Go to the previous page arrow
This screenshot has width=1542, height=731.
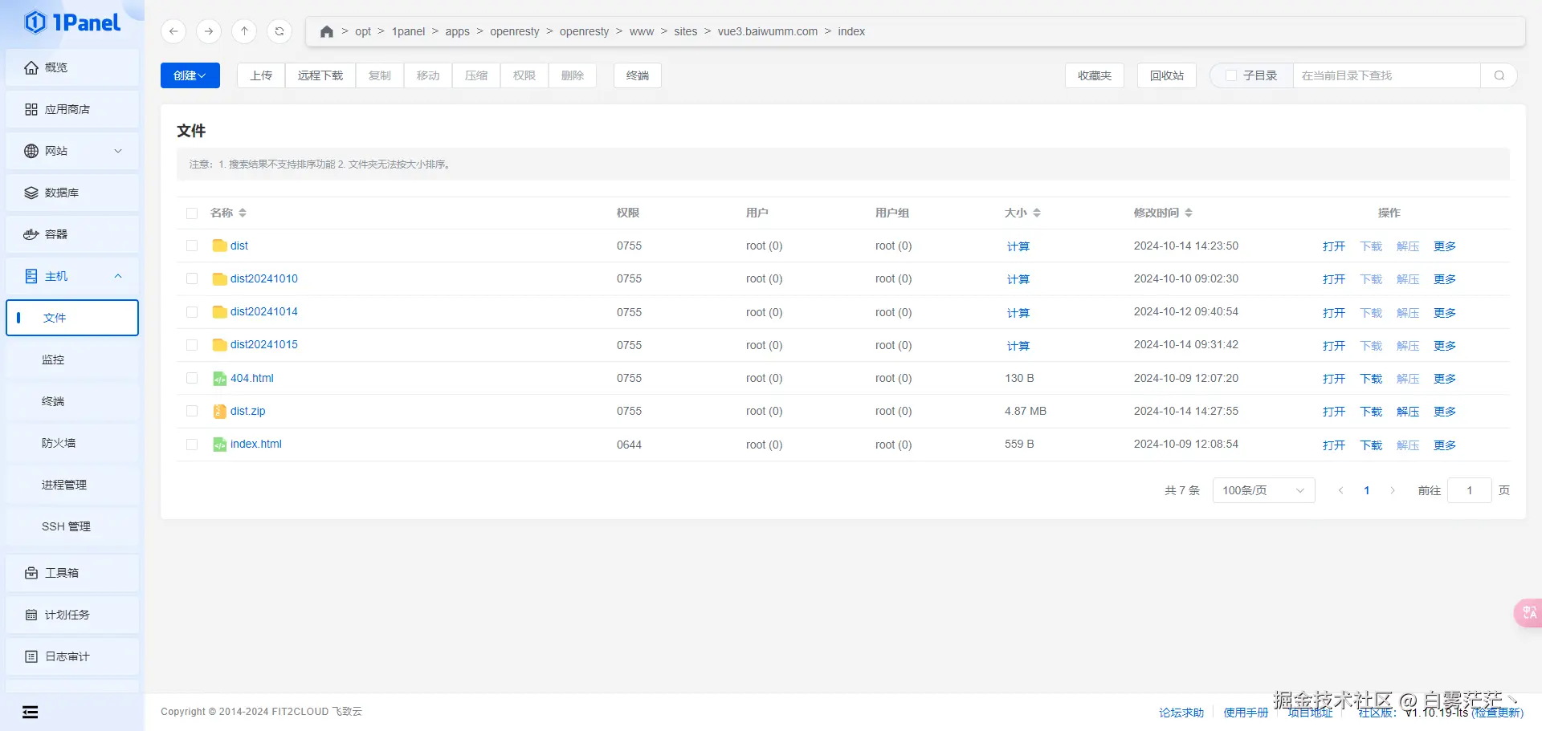pos(1340,490)
